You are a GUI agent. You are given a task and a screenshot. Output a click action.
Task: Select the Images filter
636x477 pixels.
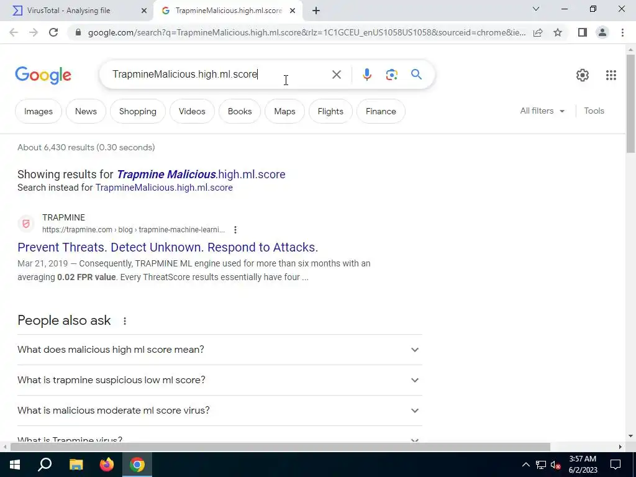38,111
